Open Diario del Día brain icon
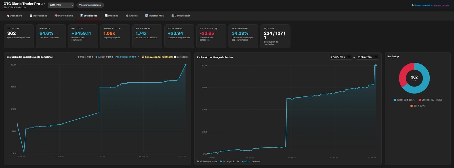Screen dimensions: 454x168 56,16
